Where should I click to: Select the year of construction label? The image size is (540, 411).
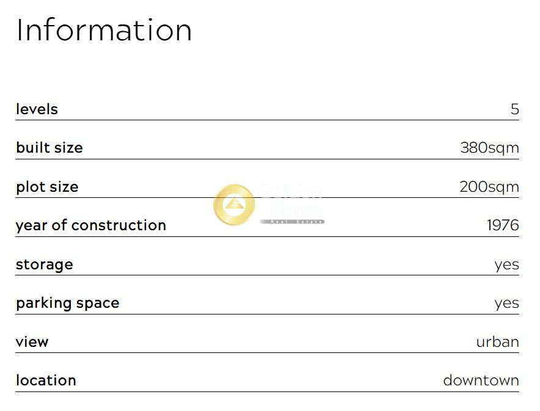pyautogui.click(x=91, y=225)
